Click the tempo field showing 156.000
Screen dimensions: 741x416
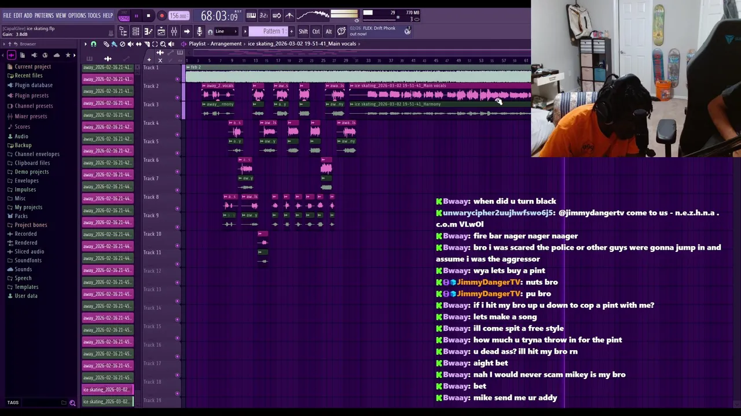coord(179,16)
